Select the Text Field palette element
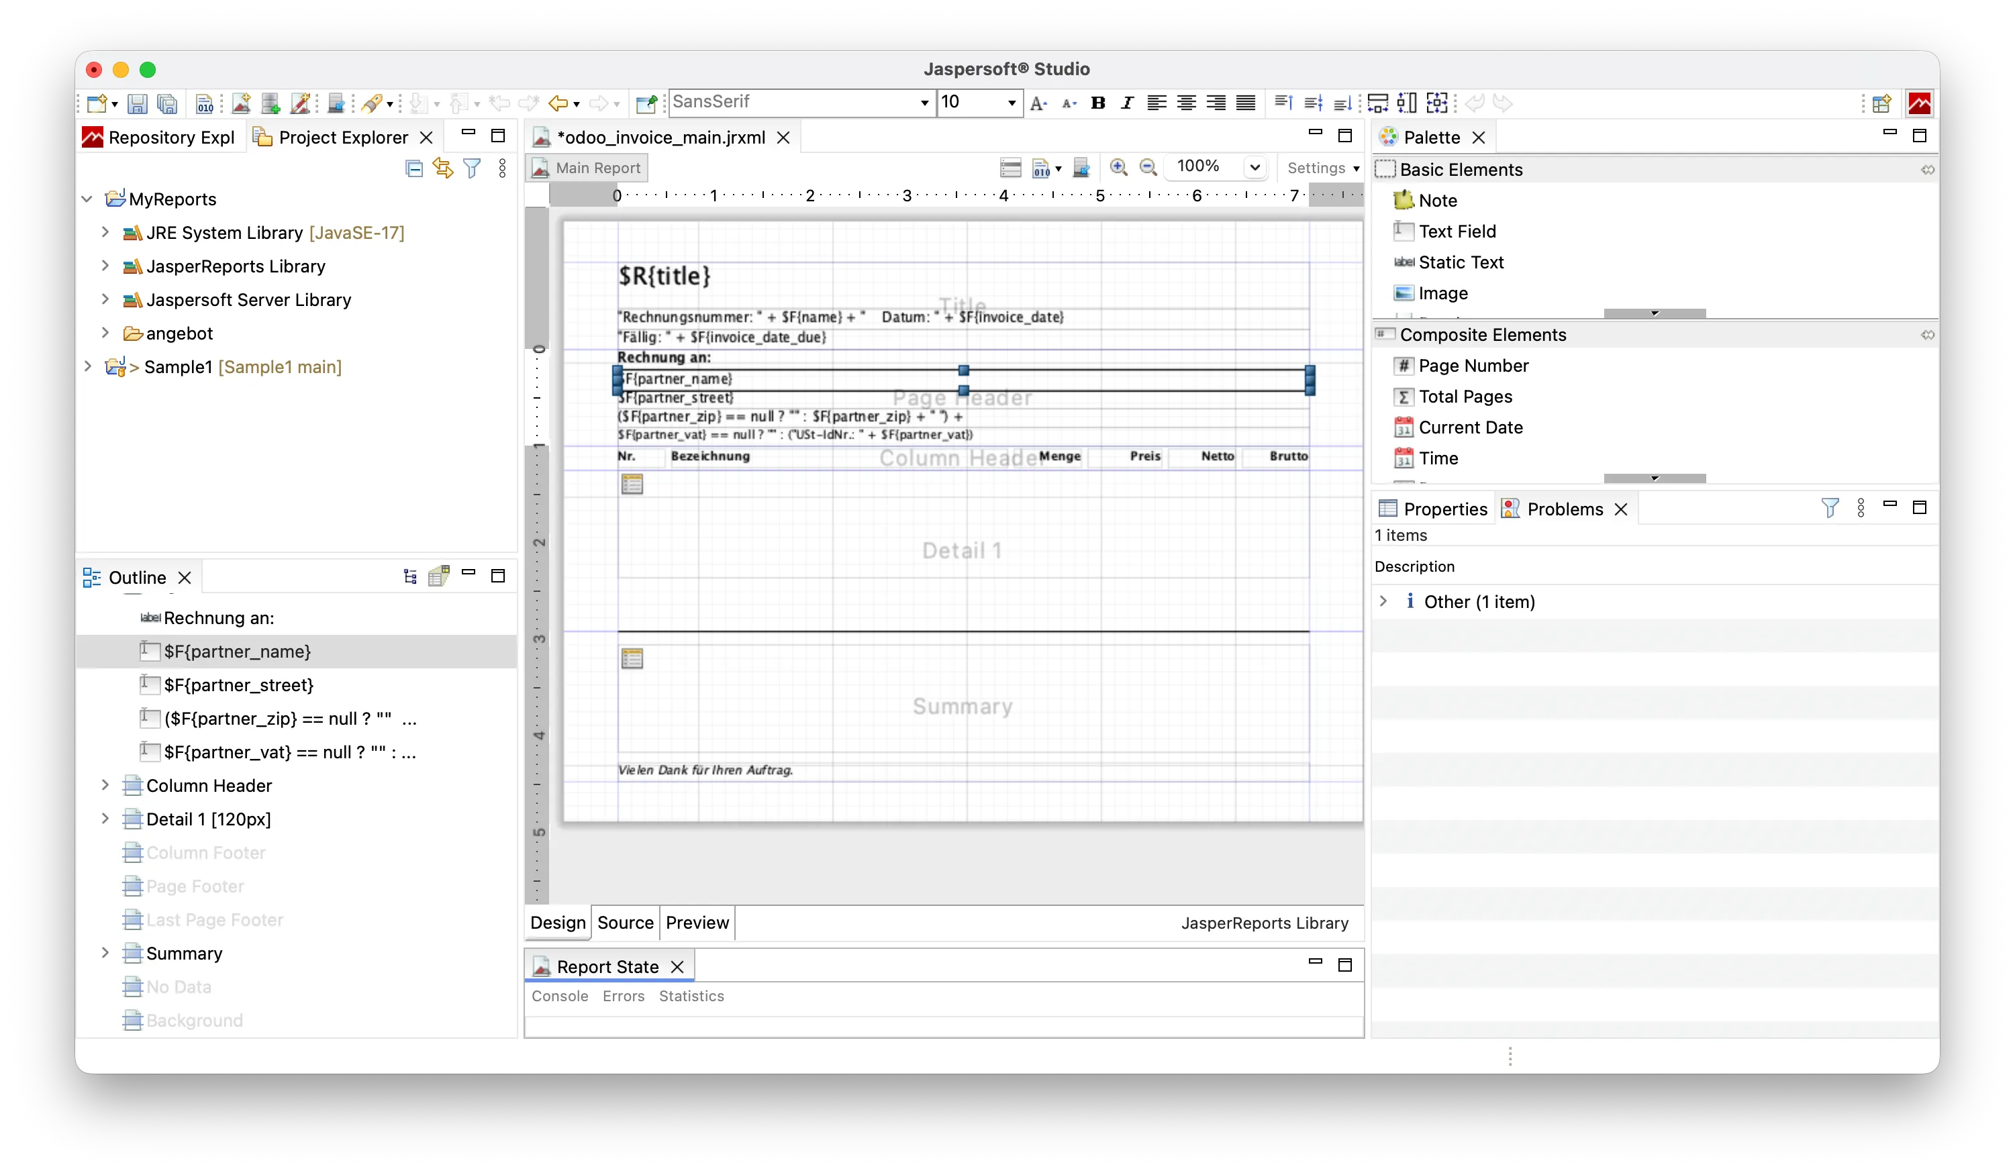 click(1445, 231)
